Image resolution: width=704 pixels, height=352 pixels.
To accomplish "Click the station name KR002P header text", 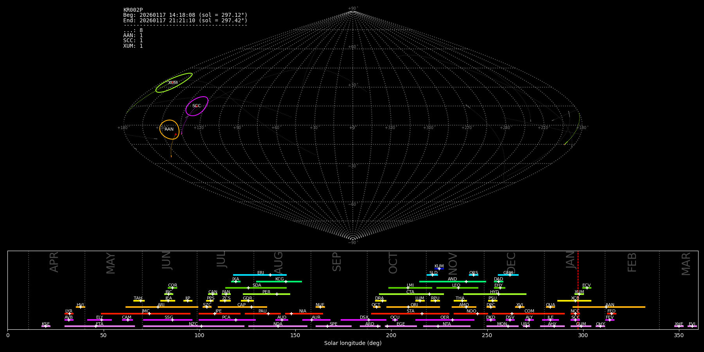I will (133, 10).
